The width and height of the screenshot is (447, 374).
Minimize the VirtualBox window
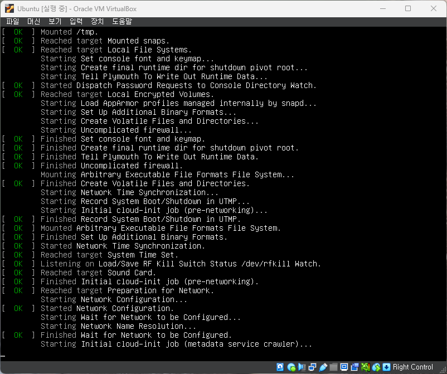383,8
